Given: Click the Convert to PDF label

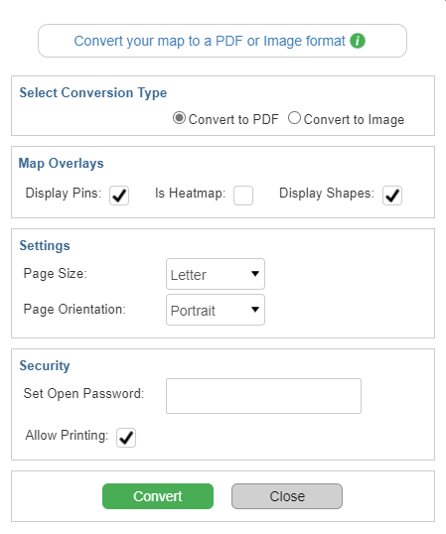Looking at the screenshot, I should point(233,119).
